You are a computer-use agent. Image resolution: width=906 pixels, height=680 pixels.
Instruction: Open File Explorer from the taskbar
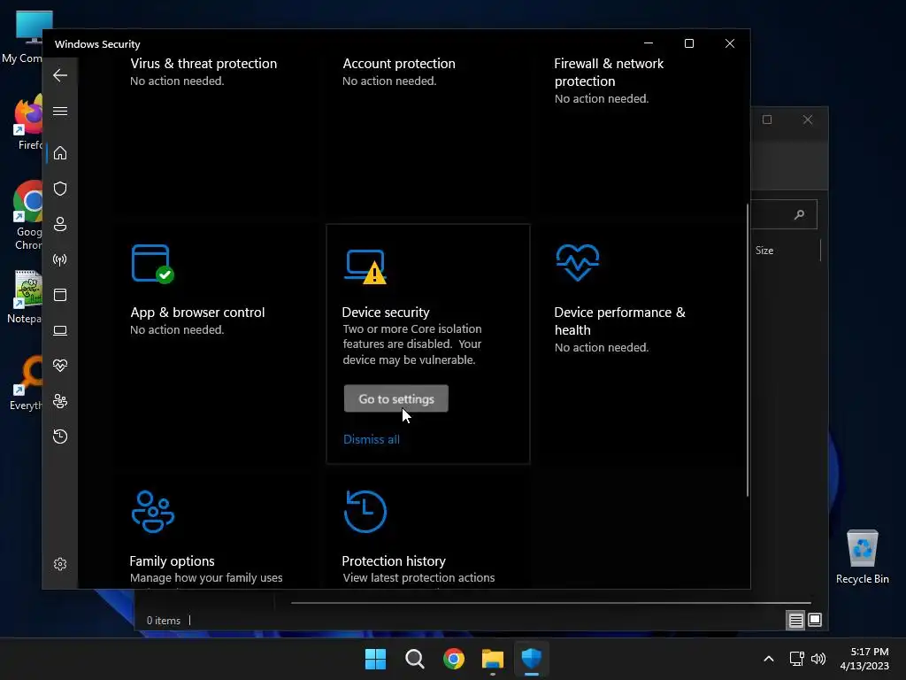493,659
